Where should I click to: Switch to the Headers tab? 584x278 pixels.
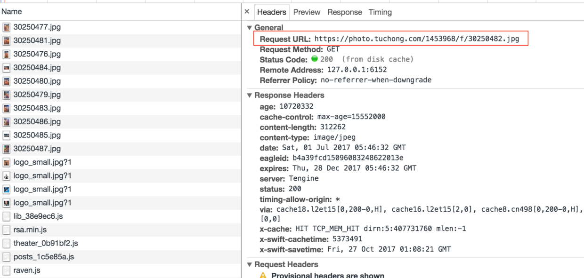coord(272,12)
